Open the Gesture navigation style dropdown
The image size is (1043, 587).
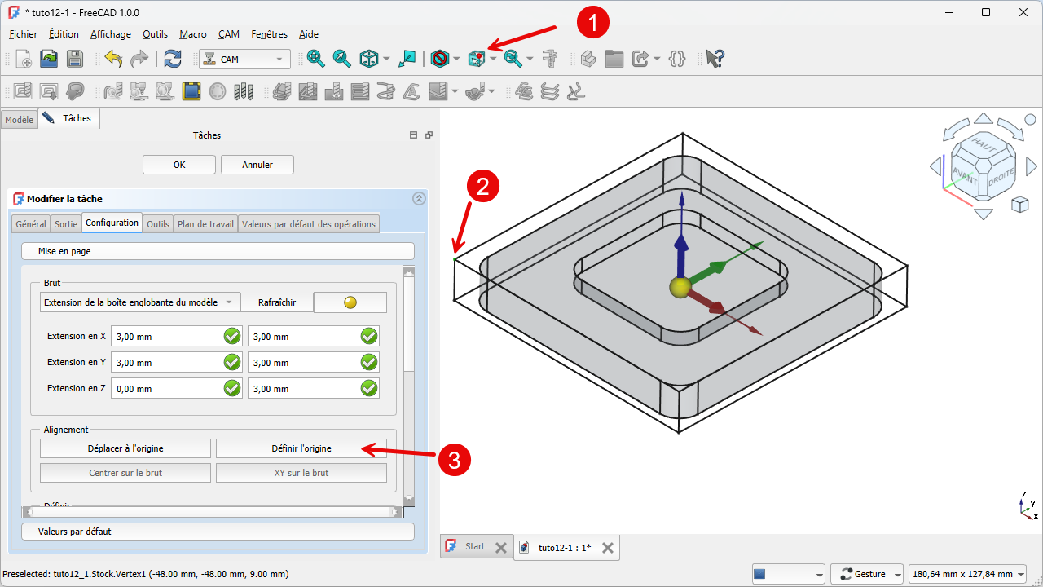click(x=870, y=574)
